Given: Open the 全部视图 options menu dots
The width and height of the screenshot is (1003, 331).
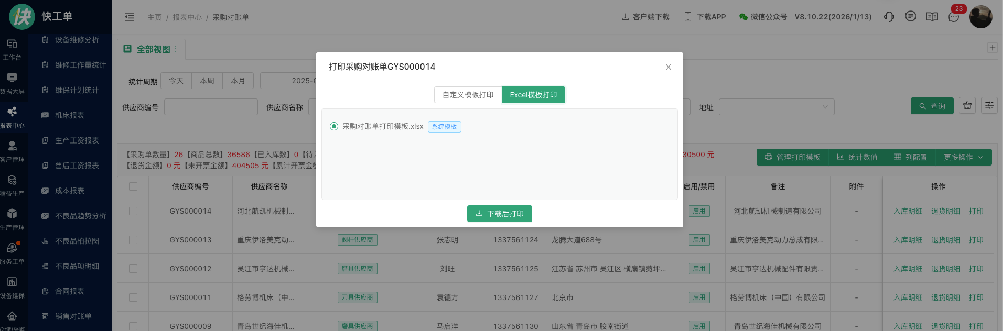Looking at the screenshot, I should [x=176, y=49].
